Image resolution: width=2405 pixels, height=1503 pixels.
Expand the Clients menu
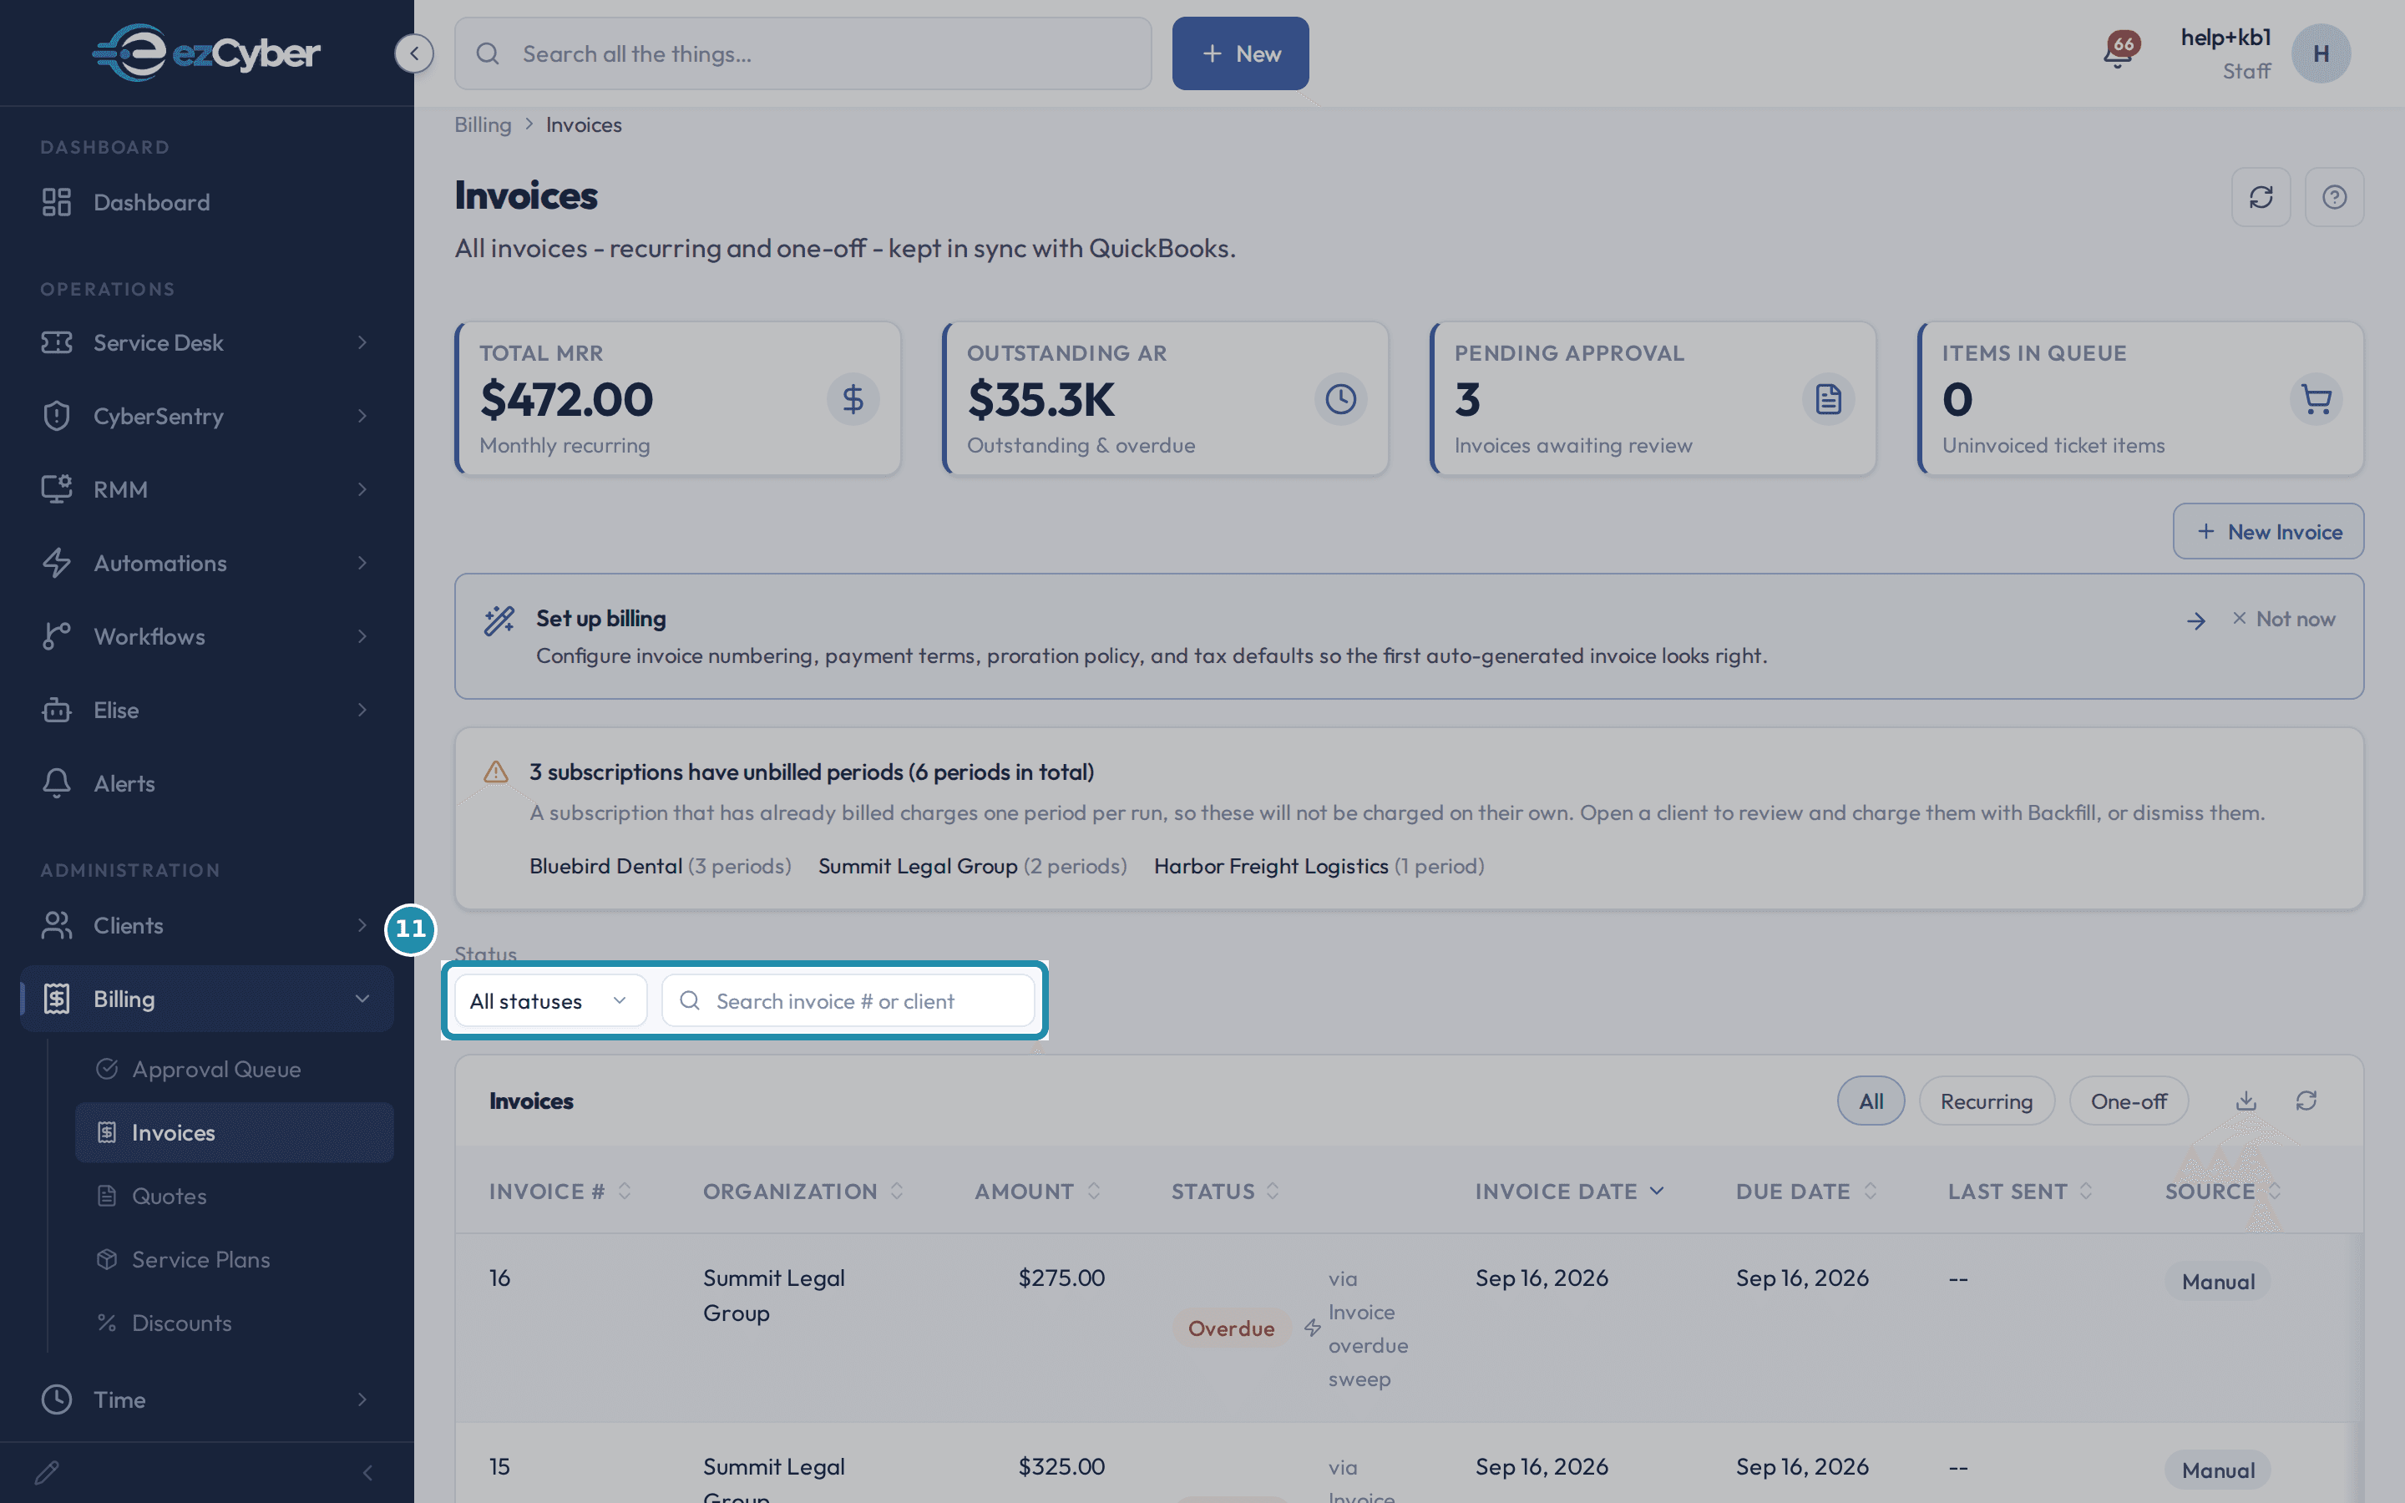(x=207, y=925)
